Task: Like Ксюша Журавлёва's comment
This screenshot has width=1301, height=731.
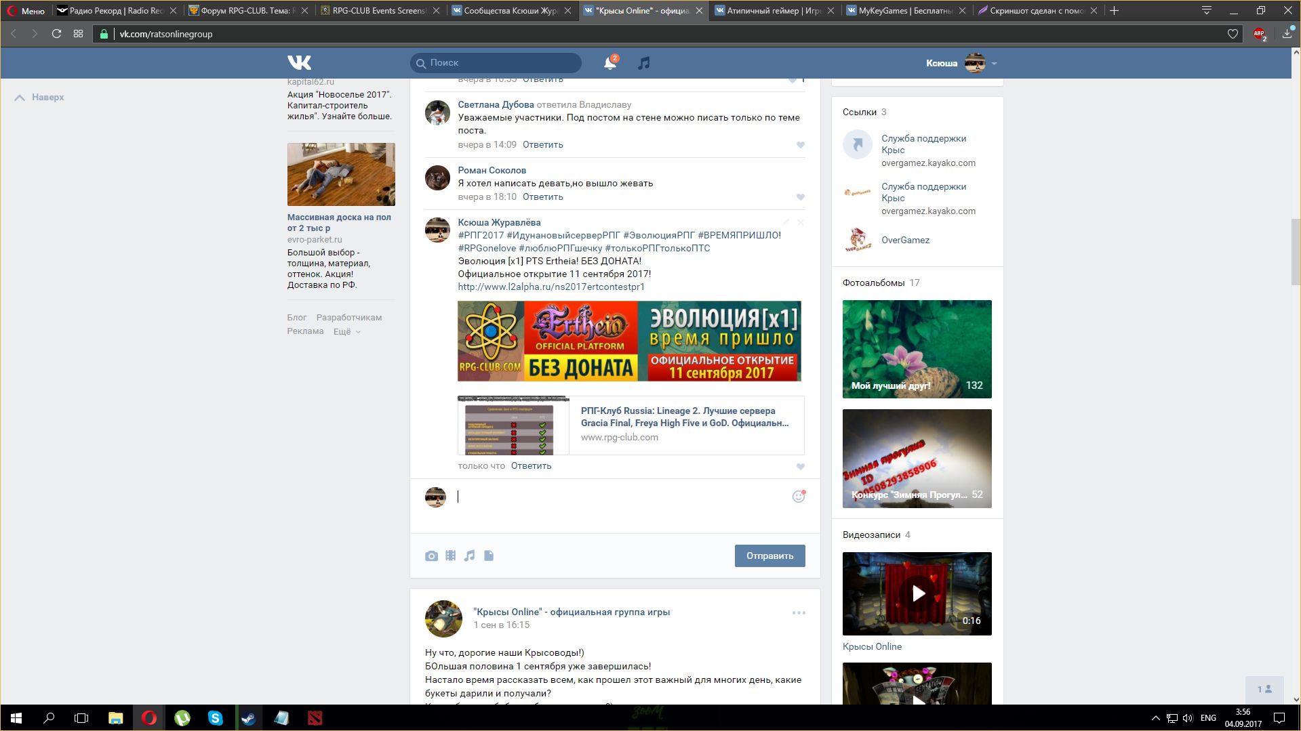Action: 801,467
